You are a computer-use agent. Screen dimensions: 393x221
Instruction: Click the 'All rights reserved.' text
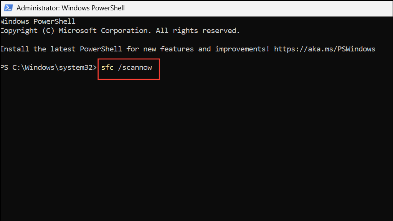(198, 31)
